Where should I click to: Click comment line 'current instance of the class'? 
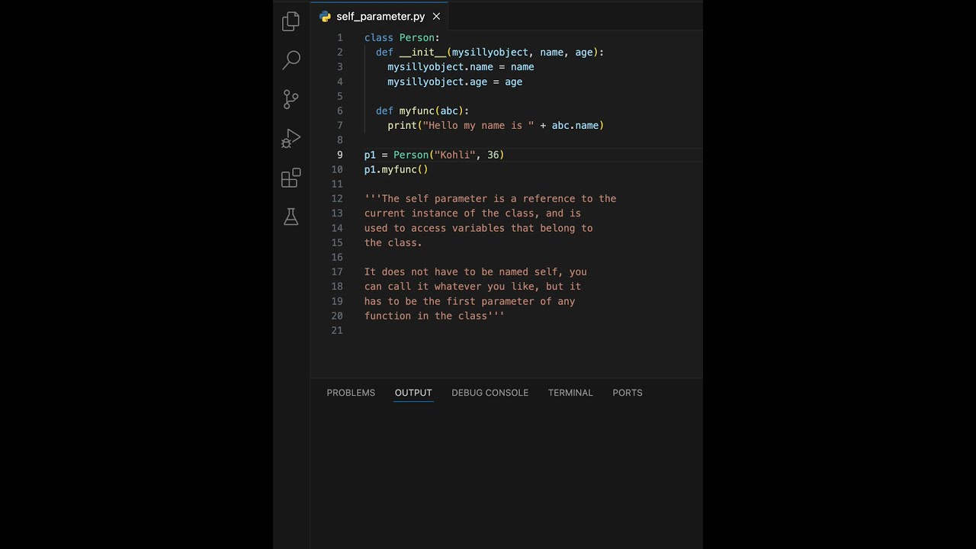coord(473,213)
